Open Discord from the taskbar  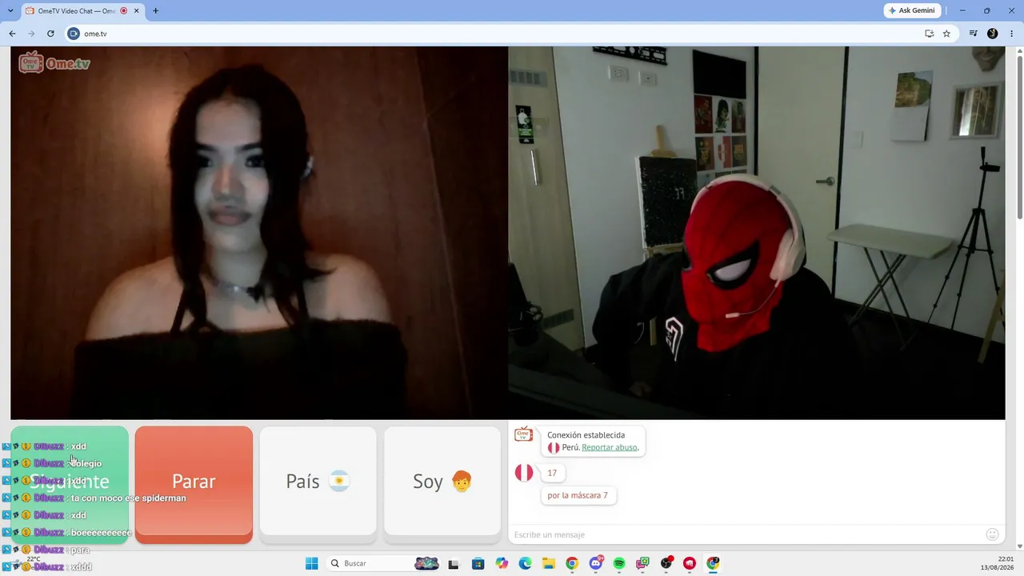(596, 563)
